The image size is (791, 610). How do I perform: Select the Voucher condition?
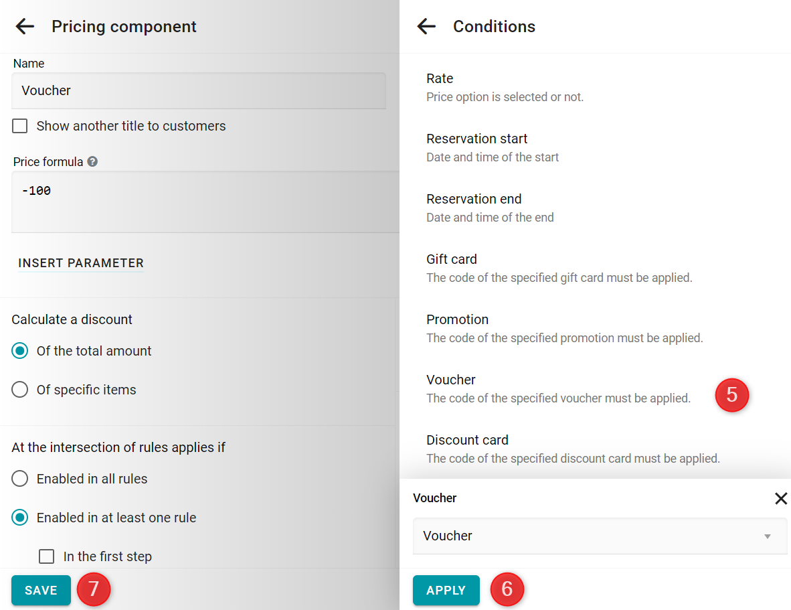pyautogui.click(x=558, y=389)
